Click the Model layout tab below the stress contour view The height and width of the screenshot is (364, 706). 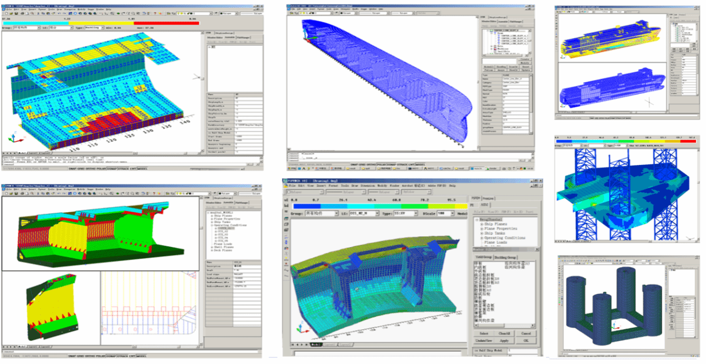click(315, 345)
